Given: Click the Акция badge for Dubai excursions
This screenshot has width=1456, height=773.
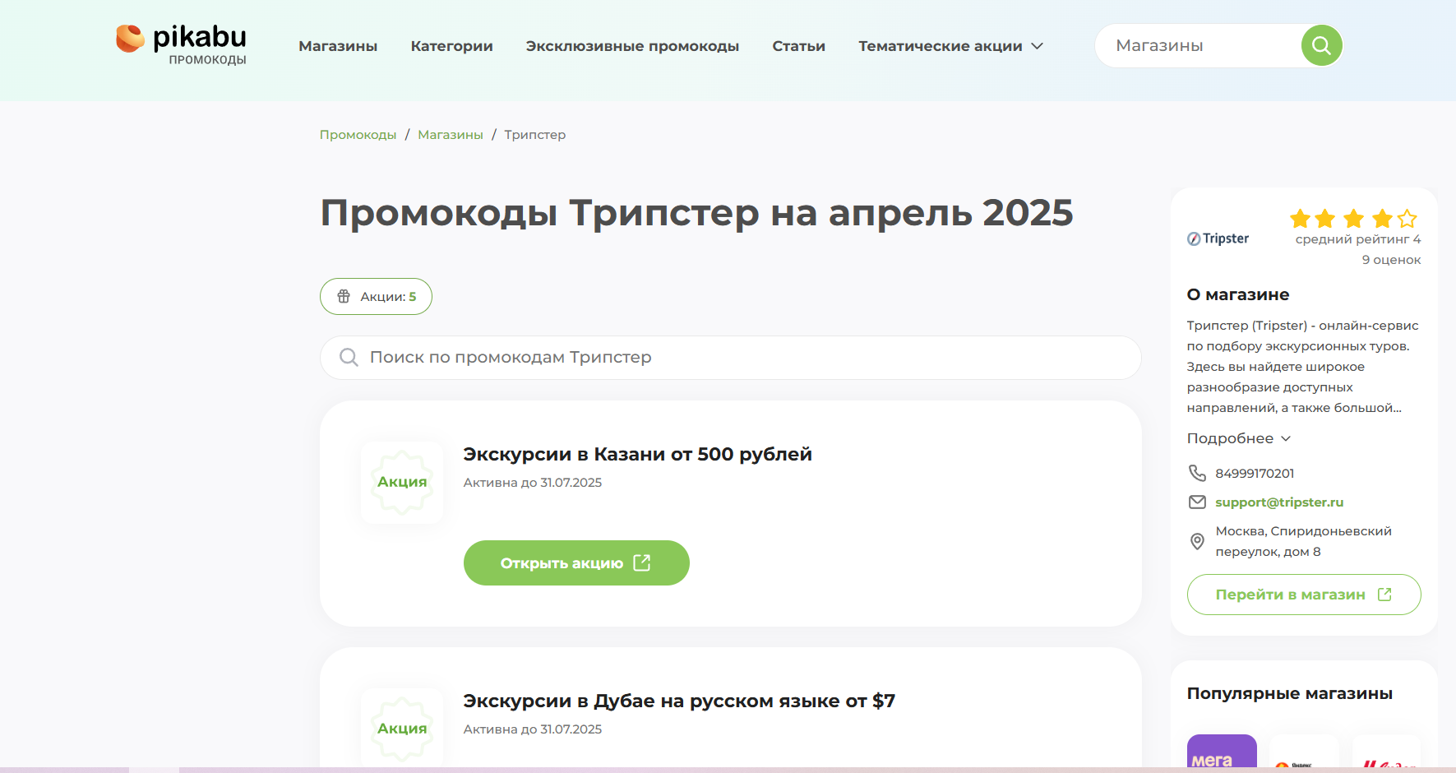Looking at the screenshot, I should coord(402,728).
